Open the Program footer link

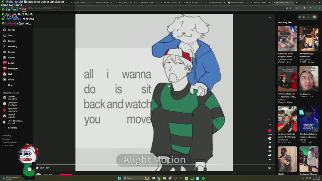tap(6, 139)
